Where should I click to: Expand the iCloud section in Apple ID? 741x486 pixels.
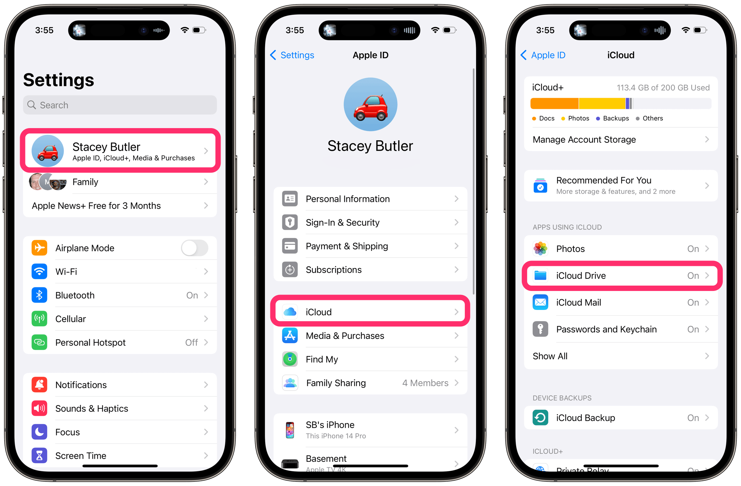tap(371, 311)
